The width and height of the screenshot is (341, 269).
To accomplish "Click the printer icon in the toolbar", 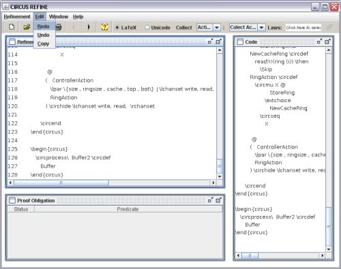I will (x=59, y=27).
